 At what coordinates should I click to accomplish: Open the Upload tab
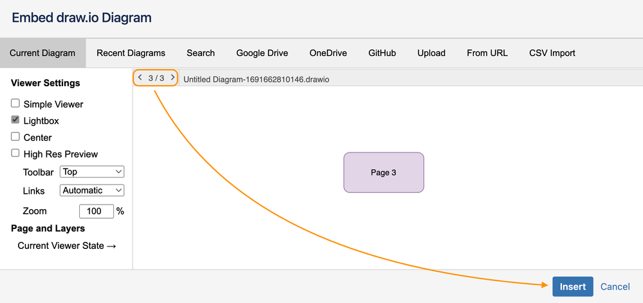tap(431, 53)
